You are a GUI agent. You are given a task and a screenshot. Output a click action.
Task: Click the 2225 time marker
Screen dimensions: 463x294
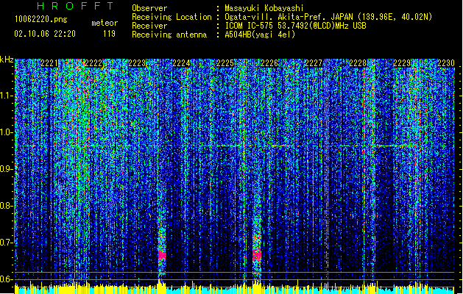pyautogui.click(x=225, y=63)
